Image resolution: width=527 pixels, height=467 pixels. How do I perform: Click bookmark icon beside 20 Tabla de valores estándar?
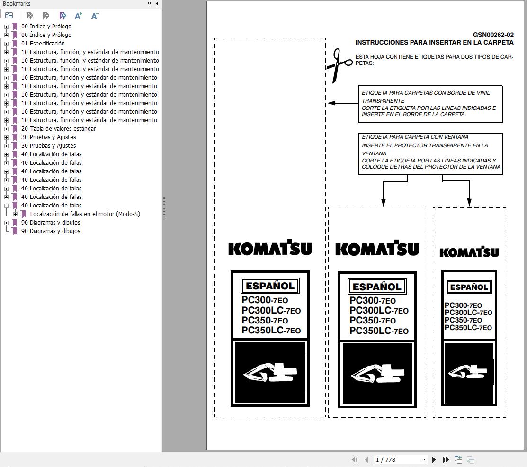click(15, 129)
